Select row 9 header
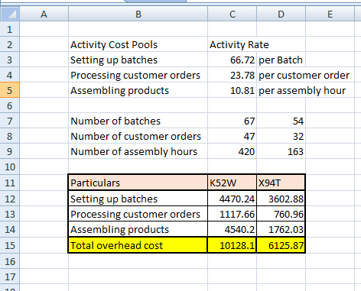Image resolution: width=361 pixels, height=291 pixels. pyautogui.click(x=10, y=151)
